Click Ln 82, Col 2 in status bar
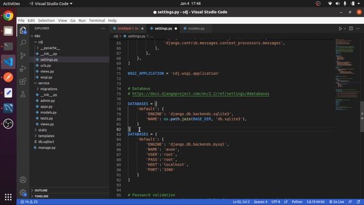This screenshot has width=364, height=205. point(241,202)
